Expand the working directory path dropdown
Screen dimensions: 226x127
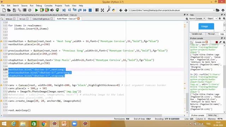tap(214, 10)
